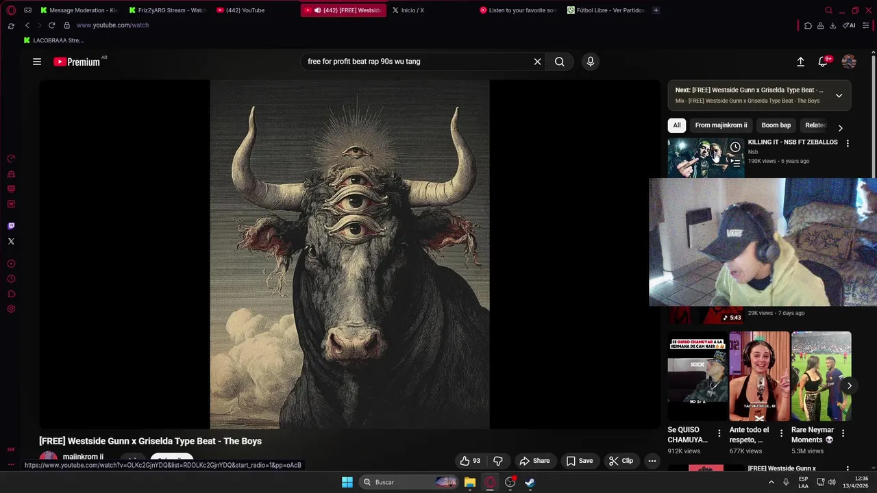The width and height of the screenshot is (877, 493).
Task: Open Opera easy setup sliders icon
Action: tap(866, 25)
